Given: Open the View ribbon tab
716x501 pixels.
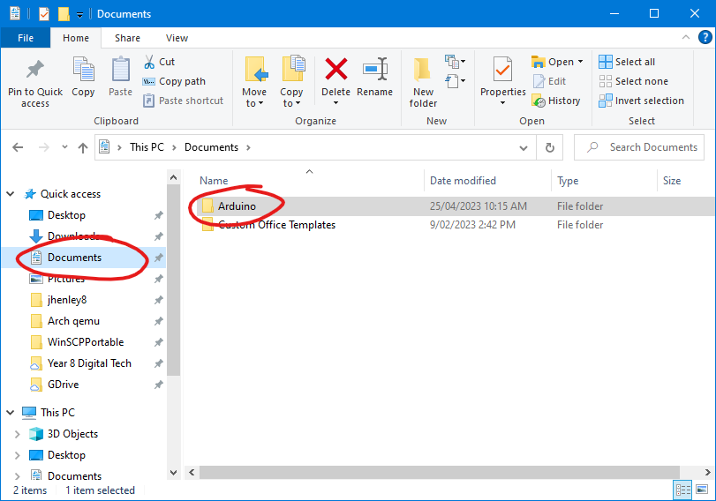Looking at the screenshot, I should point(177,38).
